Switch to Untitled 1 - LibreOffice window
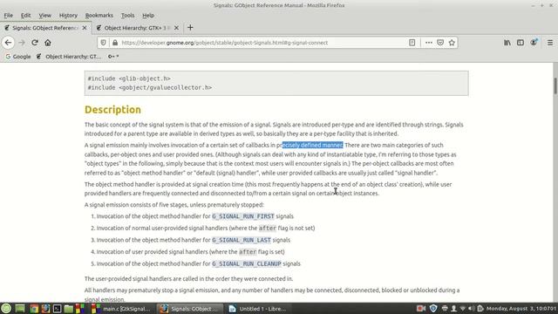The width and height of the screenshot is (558, 314). click(x=258, y=309)
